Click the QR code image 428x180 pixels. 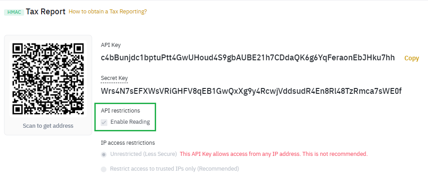[48, 79]
